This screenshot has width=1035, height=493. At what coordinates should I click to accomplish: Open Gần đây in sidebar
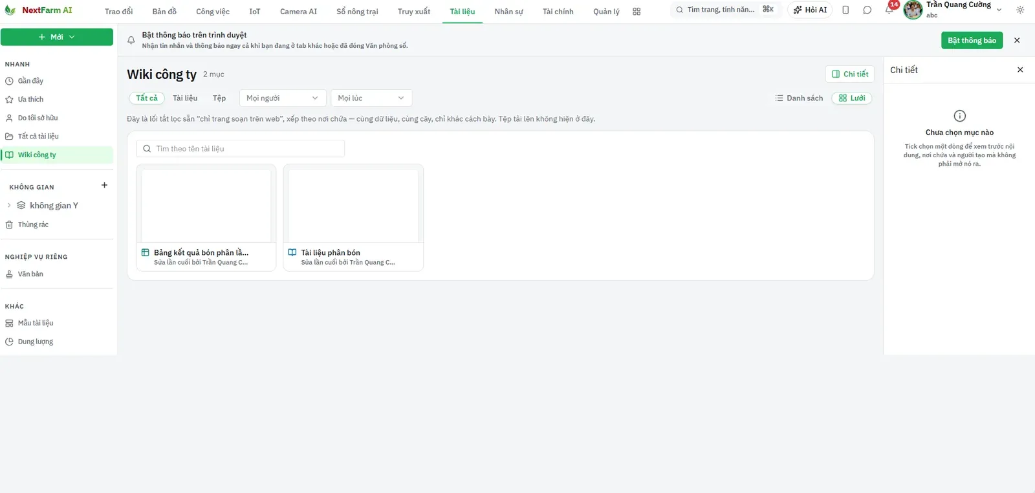click(57, 81)
